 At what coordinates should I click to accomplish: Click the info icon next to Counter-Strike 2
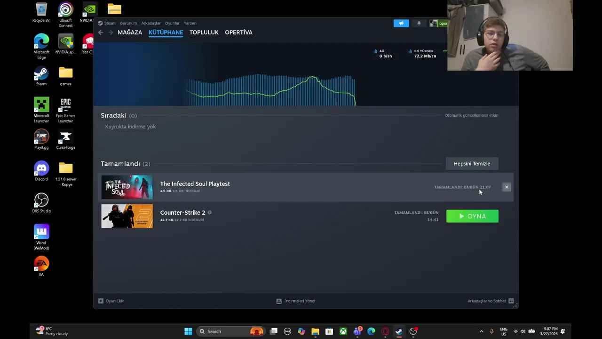tap(210, 212)
